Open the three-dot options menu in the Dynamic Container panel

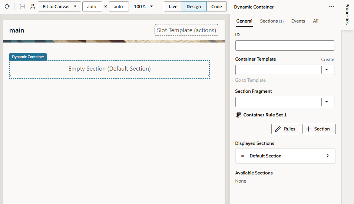pos(331,7)
